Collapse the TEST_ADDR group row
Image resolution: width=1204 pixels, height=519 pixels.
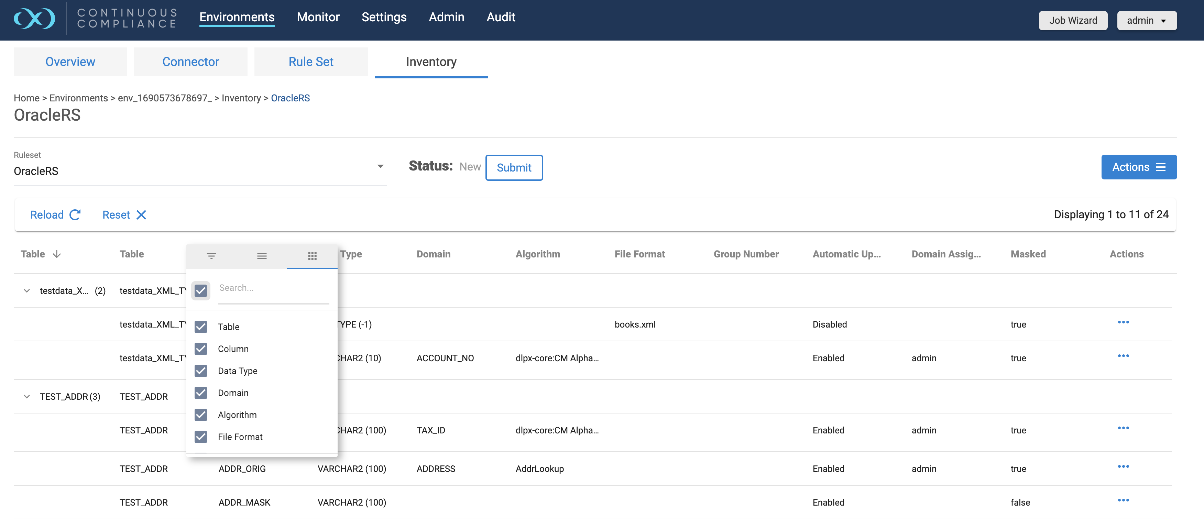(26, 397)
